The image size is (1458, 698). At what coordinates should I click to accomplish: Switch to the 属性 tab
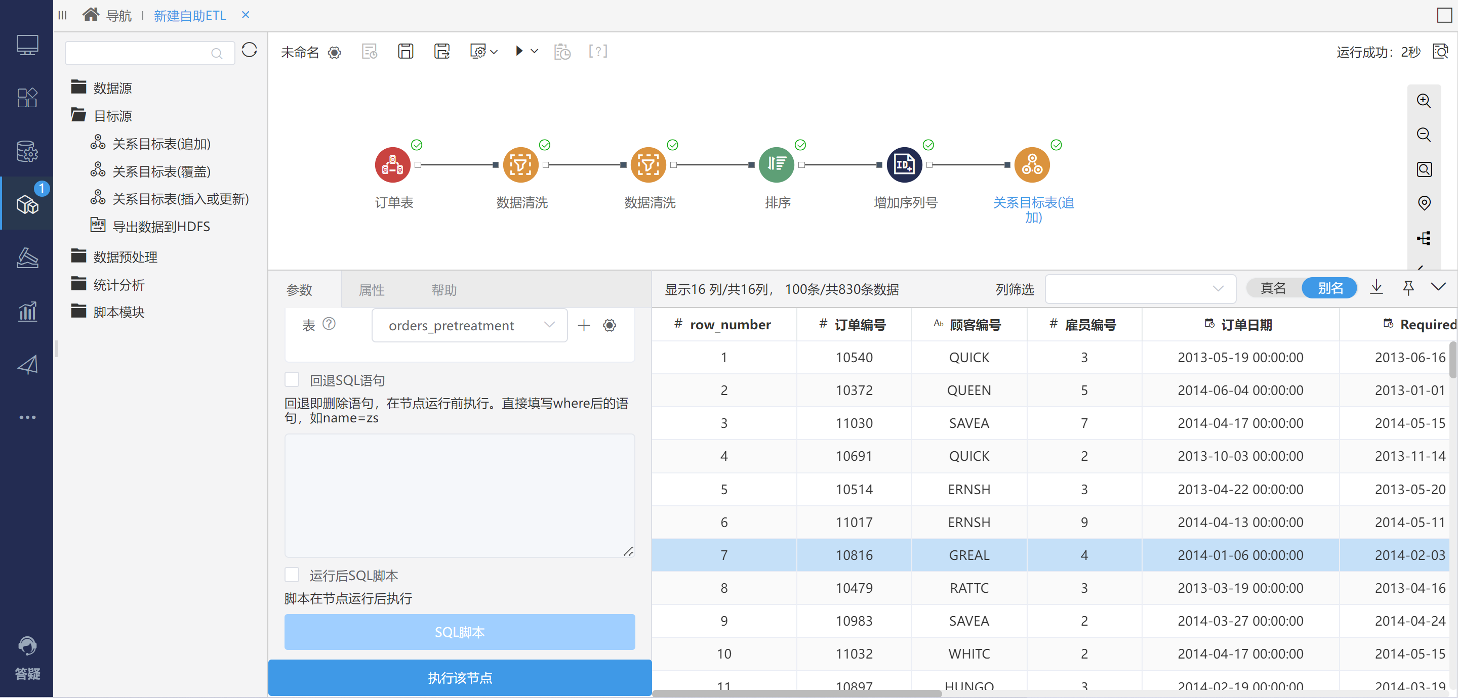tap(372, 290)
